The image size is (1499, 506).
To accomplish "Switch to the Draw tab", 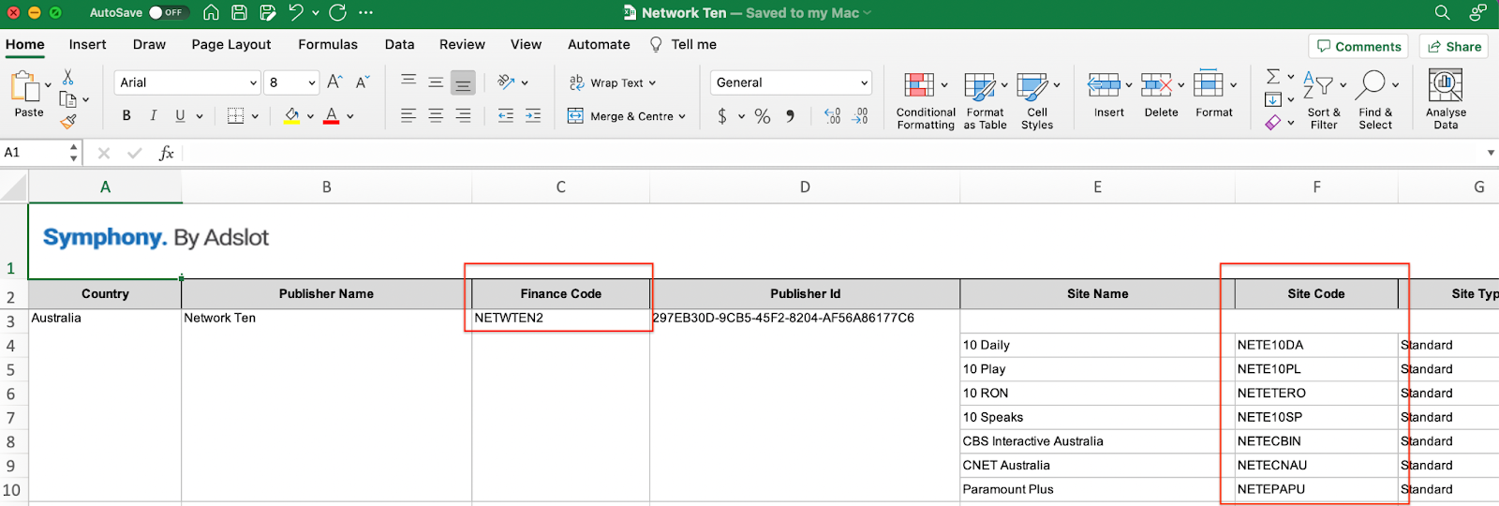I will pyautogui.click(x=149, y=44).
